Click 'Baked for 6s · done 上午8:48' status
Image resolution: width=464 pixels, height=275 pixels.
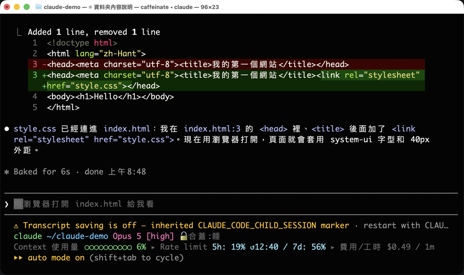pyautogui.click(x=80, y=172)
